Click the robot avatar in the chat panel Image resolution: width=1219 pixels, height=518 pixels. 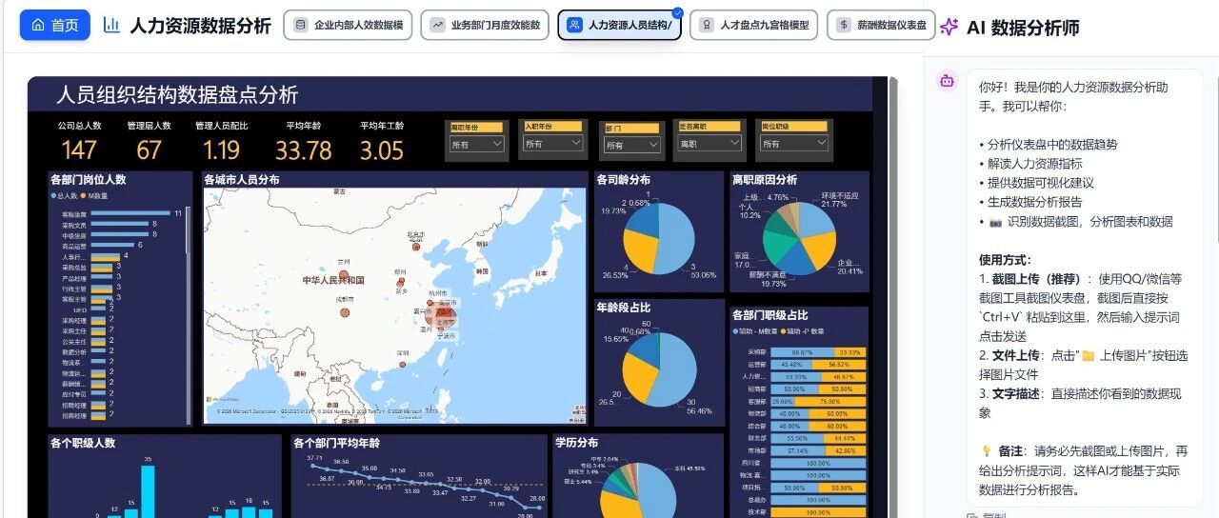point(946,81)
